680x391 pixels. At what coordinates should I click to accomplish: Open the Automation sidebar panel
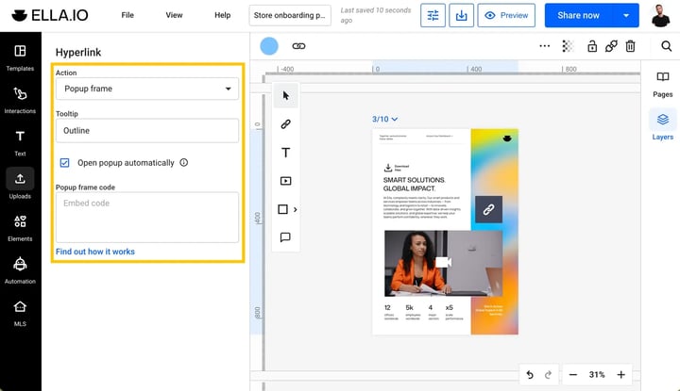[20, 270]
